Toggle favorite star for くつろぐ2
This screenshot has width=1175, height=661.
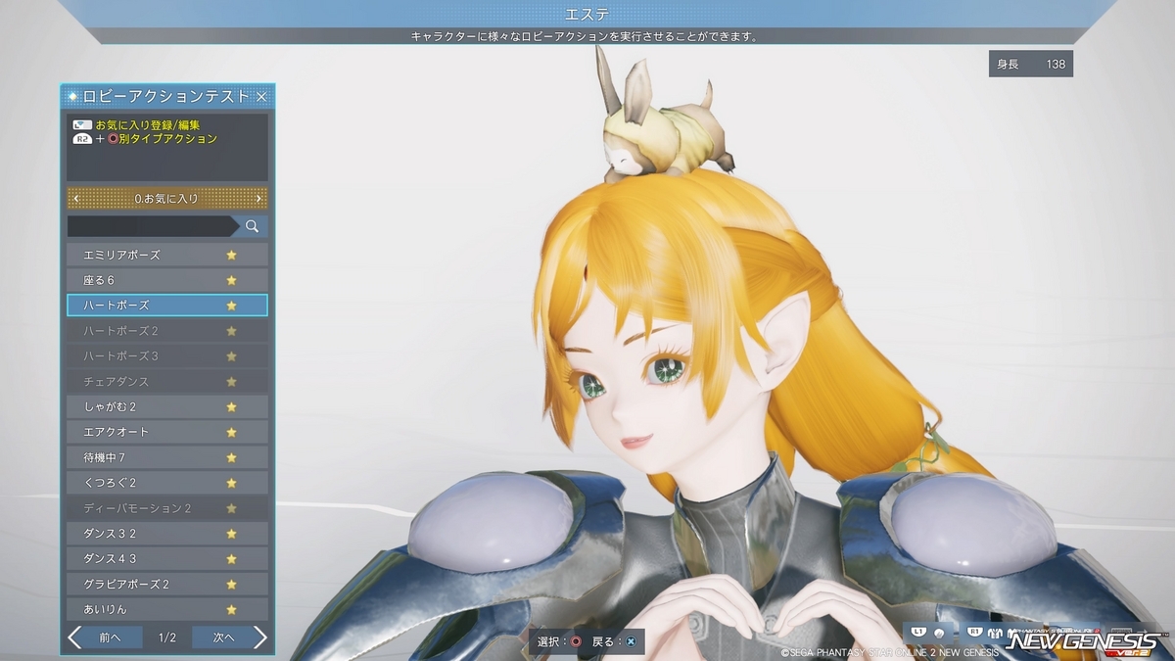(232, 483)
